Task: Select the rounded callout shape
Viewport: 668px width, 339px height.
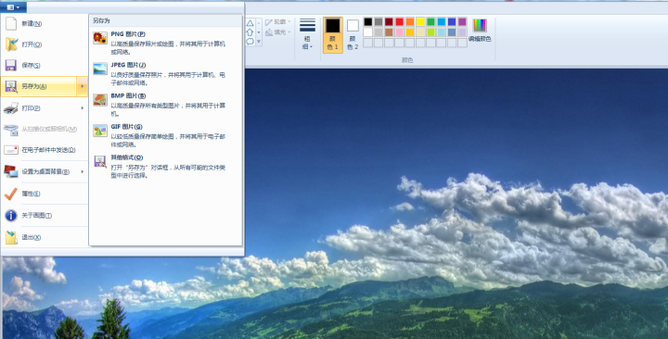Action: coord(250,42)
